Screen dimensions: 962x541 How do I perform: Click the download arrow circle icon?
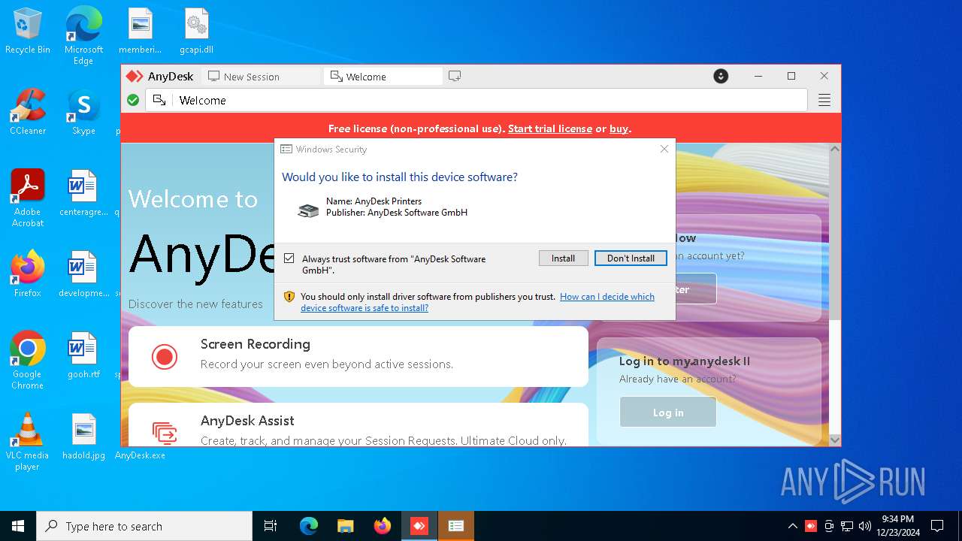point(721,76)
